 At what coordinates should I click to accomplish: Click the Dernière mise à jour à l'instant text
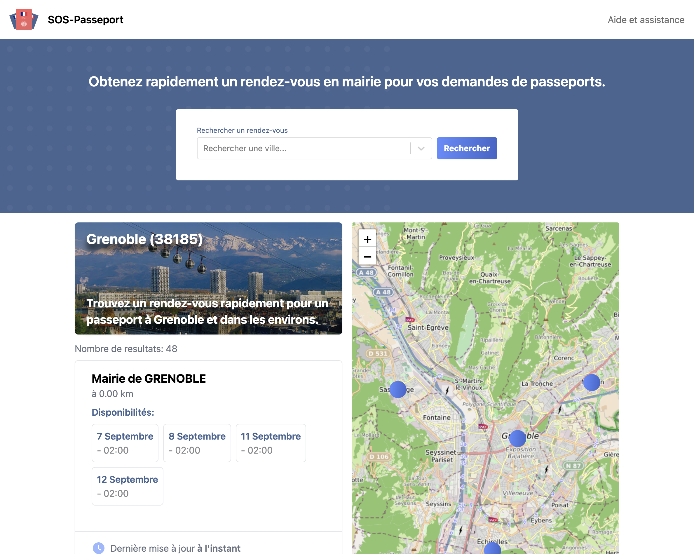pos(175,548)
